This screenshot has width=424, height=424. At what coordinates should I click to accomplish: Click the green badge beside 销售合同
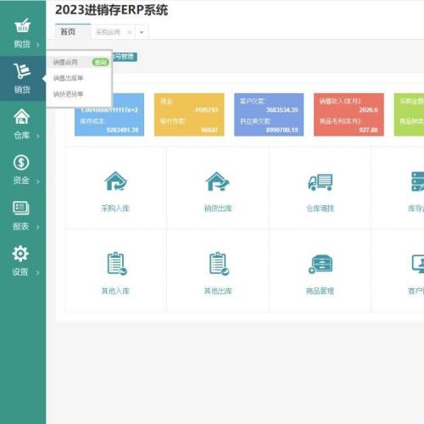point(100,62)
